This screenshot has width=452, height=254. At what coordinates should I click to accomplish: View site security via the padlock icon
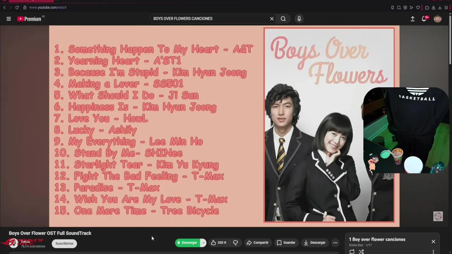tap(25, 7)
